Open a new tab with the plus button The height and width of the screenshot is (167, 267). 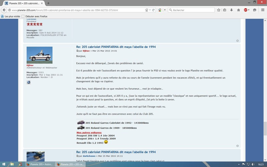tap(48, 3)
